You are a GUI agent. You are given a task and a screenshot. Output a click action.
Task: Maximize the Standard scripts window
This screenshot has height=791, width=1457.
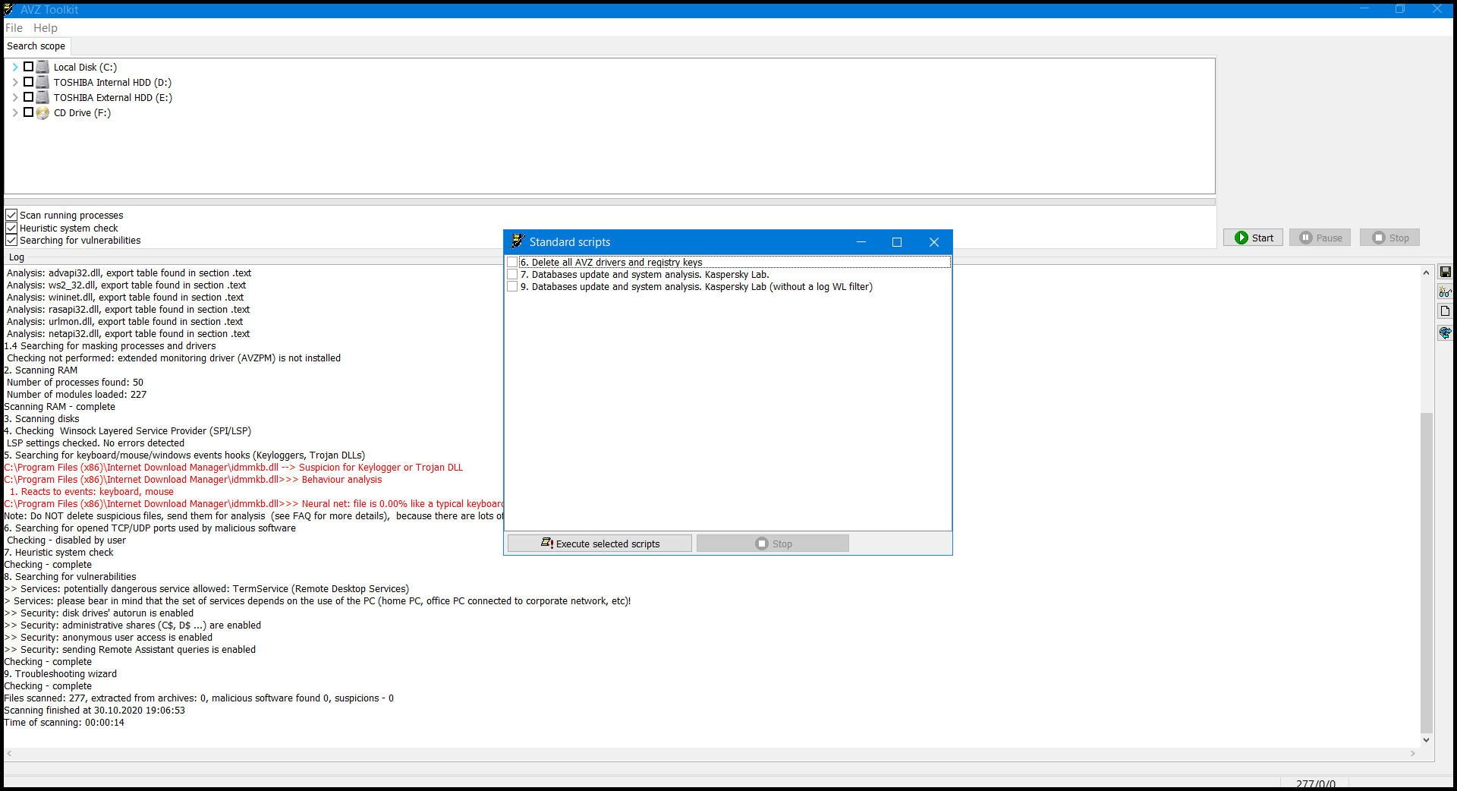[x=897, y=242]
